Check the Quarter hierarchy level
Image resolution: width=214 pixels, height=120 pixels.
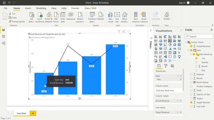(x=196, y=62)
